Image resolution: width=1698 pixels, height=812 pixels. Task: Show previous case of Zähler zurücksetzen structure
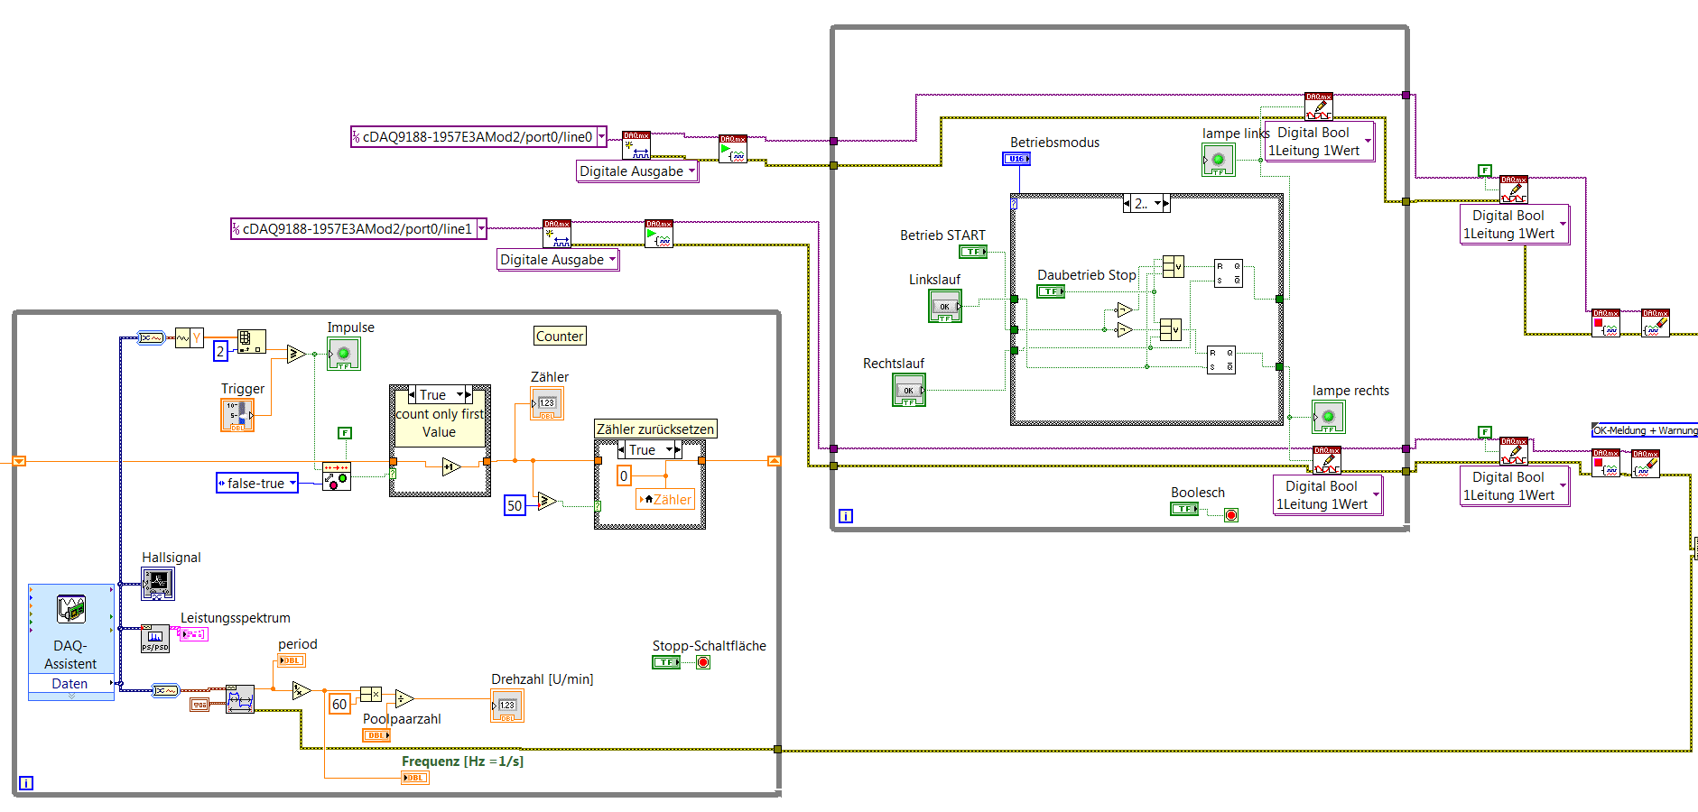click(621, 450)
